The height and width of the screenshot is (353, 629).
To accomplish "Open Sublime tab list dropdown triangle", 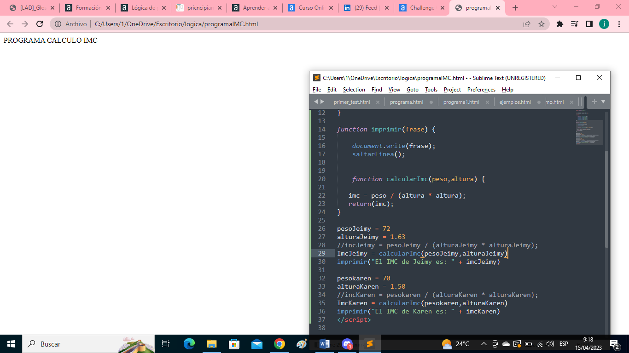I will pos(603,102).
